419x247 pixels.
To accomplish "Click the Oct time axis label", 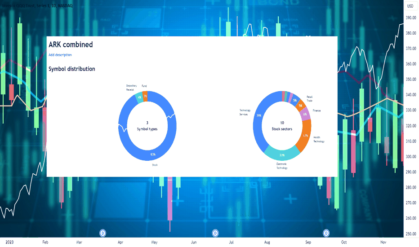I will coord(344,242).
